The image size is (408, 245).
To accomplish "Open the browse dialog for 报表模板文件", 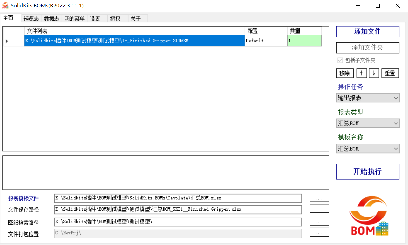I will [319, 198].
